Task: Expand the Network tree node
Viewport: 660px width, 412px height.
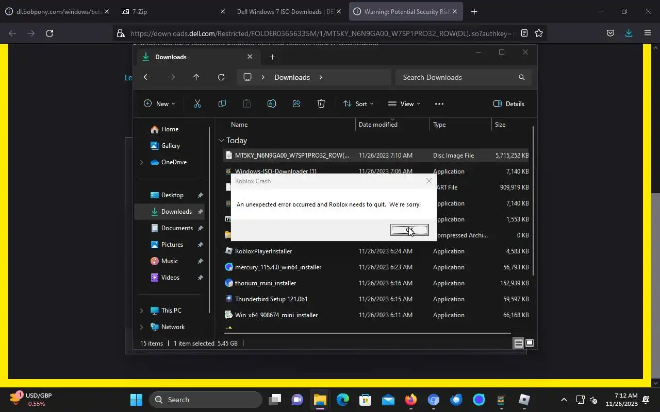Action: (142, 327)
